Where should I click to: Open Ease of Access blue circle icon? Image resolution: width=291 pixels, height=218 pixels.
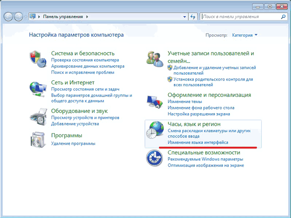pyautogui.click(x=154, y=158)
